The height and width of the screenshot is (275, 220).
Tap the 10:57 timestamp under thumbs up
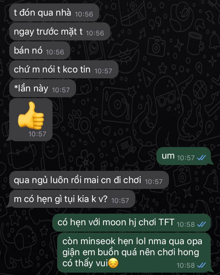37,134
